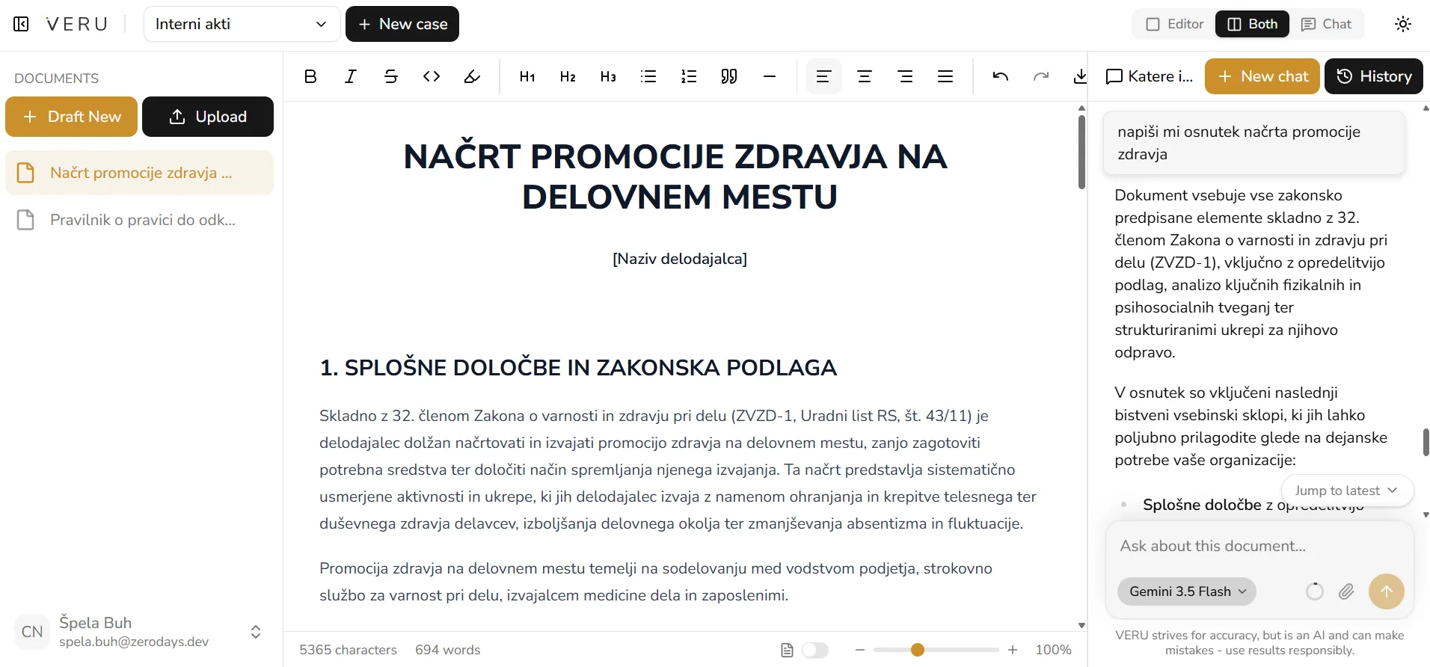Open the Interni akti dropdown
This screenshot has width=1430, height=667.
(x=242, y=24)
